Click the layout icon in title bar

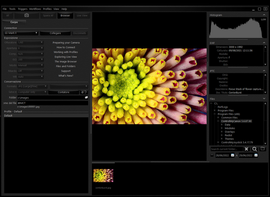click(x=265, y=9)
